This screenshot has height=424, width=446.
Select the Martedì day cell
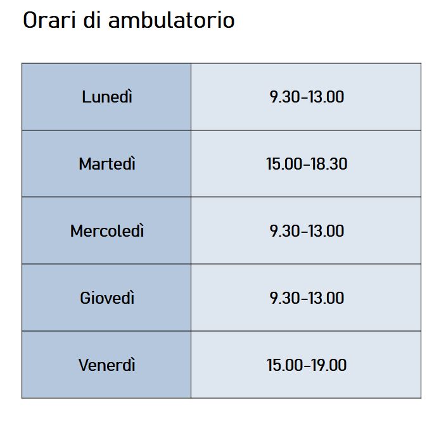tap(107, 164)
